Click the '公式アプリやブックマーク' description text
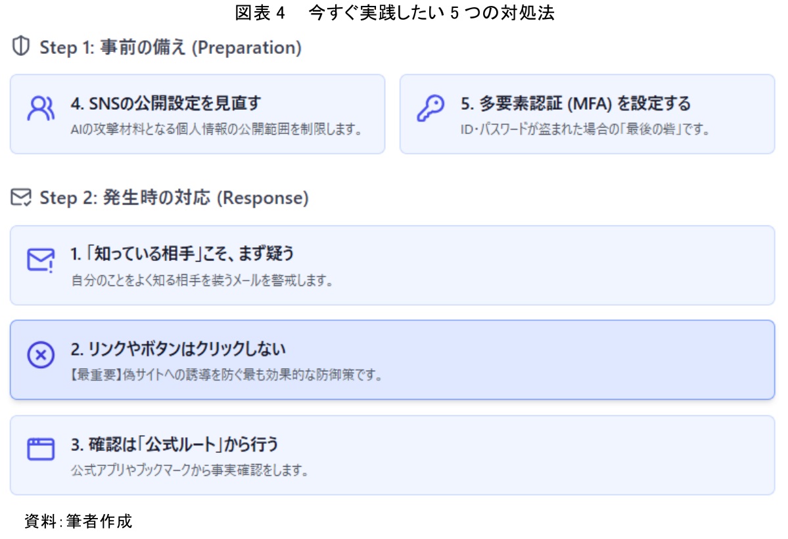 pos(189,471)
